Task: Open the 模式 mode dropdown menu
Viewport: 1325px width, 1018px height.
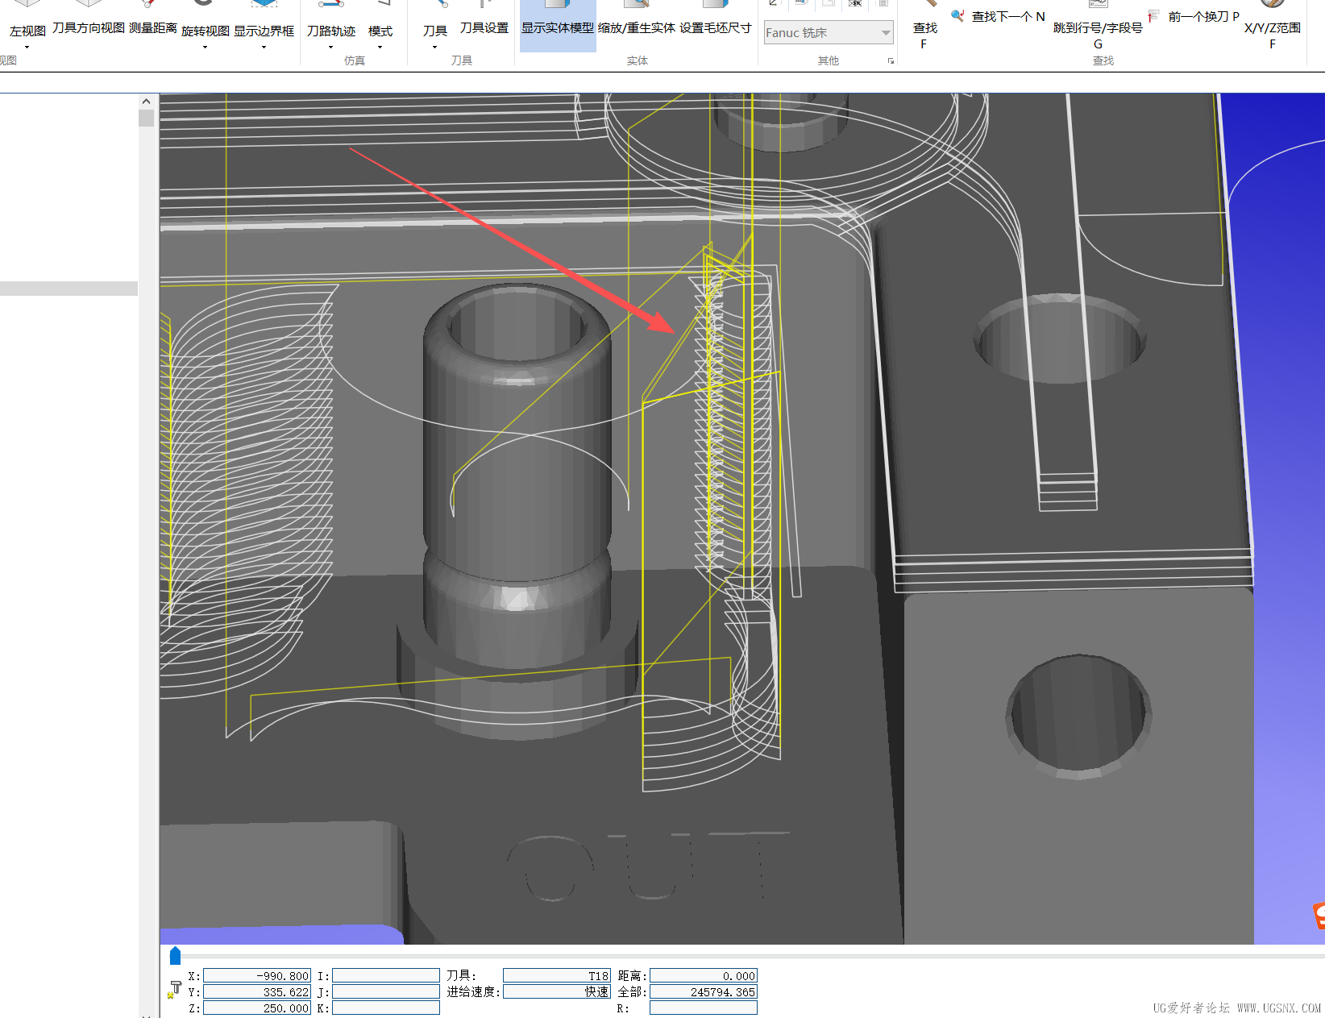Action: pyautogui.click(x=380, y=47)
